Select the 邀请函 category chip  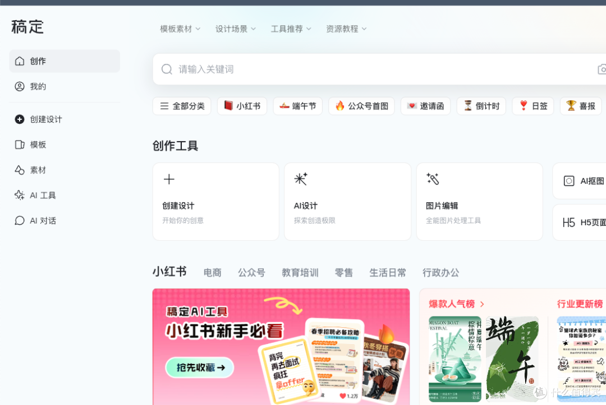click(425, 106)
